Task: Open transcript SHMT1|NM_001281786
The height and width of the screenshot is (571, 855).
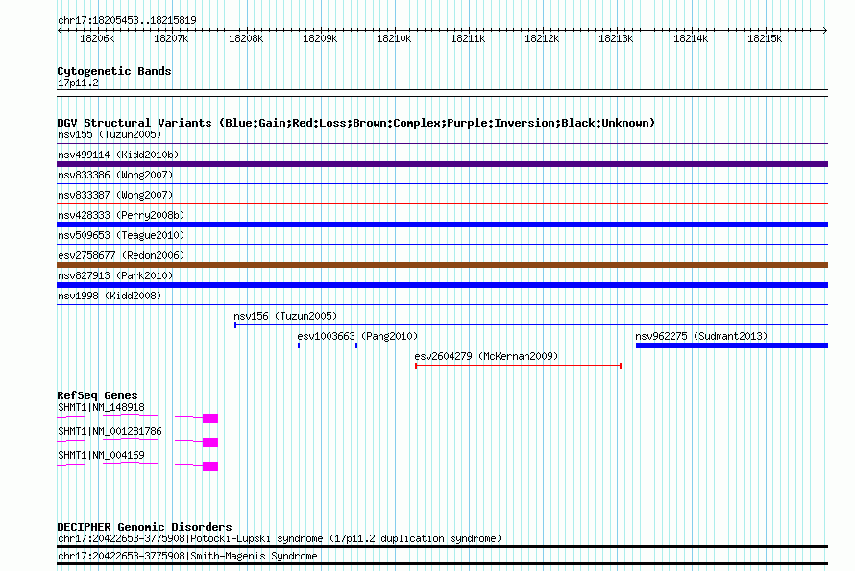Action: click(110, 432)
